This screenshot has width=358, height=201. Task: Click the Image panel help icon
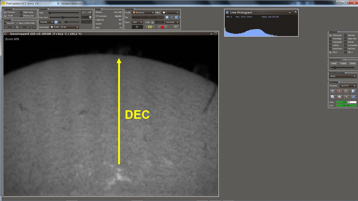coord(12,20)
